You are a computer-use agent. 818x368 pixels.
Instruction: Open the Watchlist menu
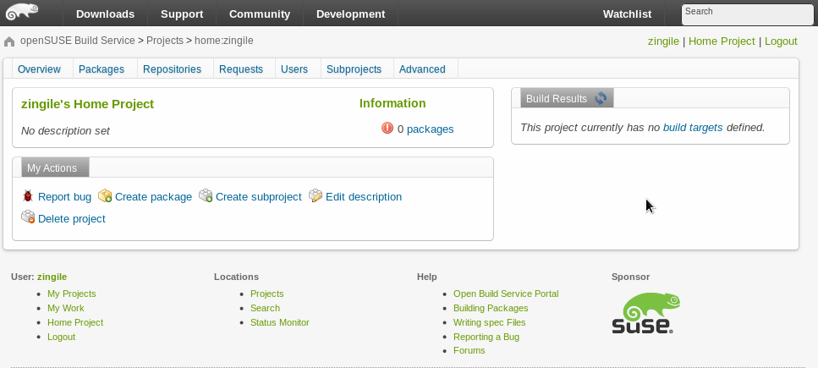pos(627,14)
